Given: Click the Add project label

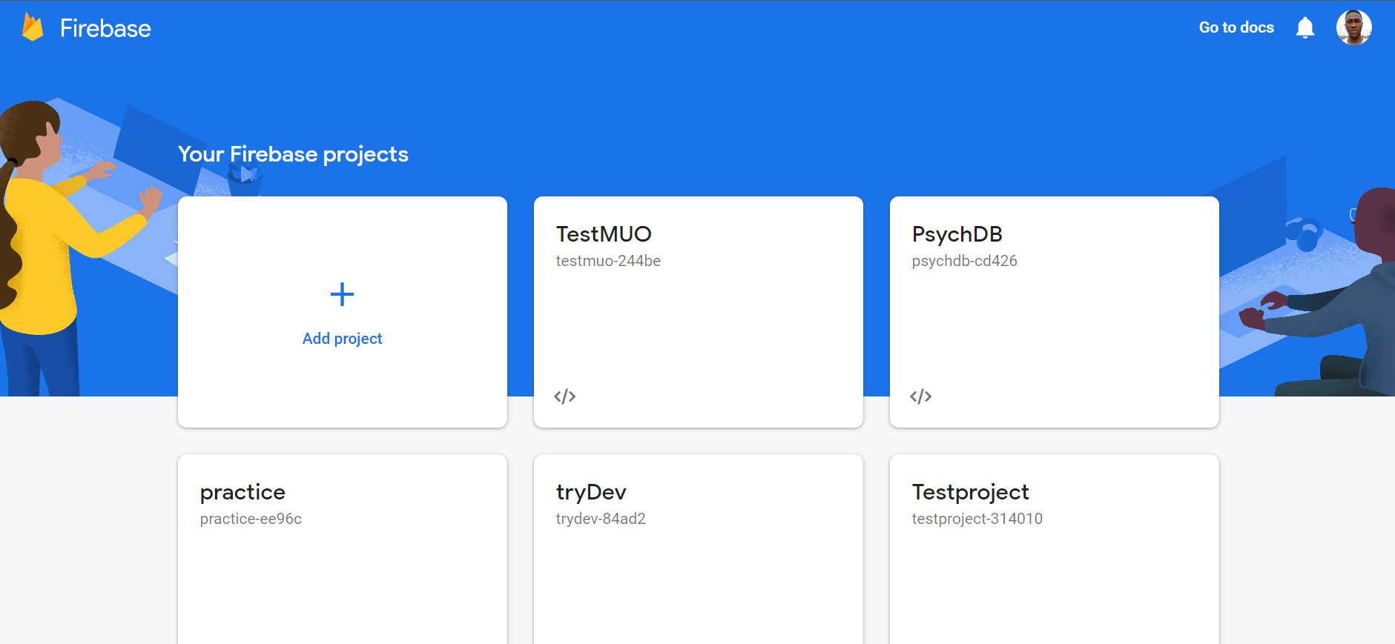Looking at the screenshot, I should tap(342, 339).
